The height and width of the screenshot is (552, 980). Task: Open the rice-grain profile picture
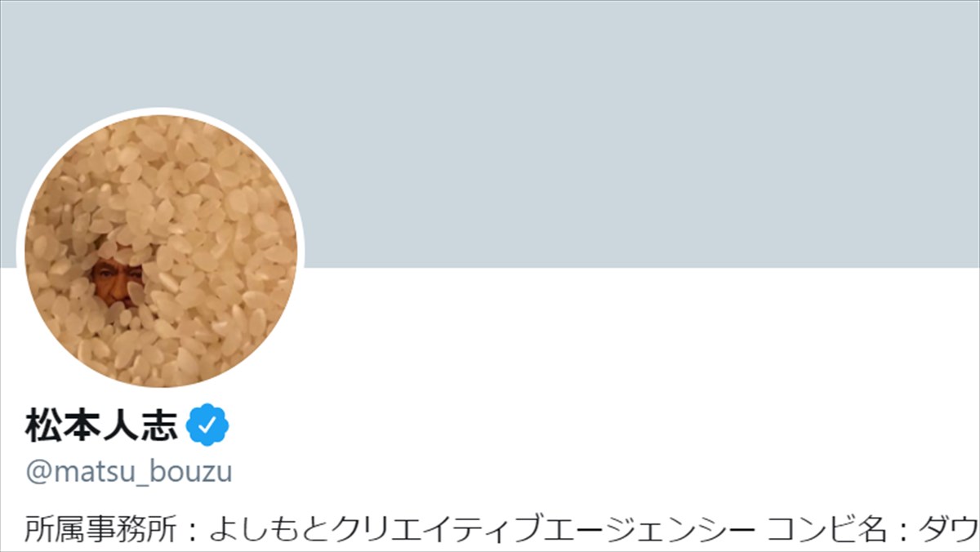(x=161, y=251)
